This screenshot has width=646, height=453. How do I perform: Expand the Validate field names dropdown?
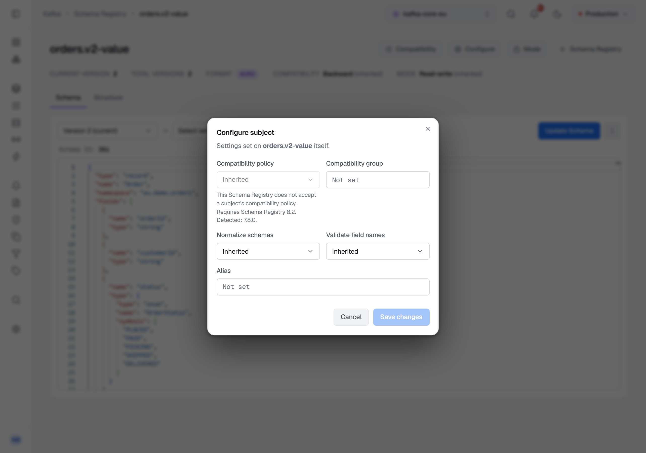pyautogui.click(x=378, y=251)
